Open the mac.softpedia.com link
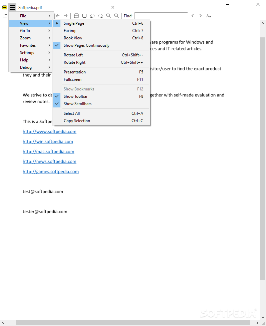Viewport: 266px width, 326px height. tap(48, 151)
